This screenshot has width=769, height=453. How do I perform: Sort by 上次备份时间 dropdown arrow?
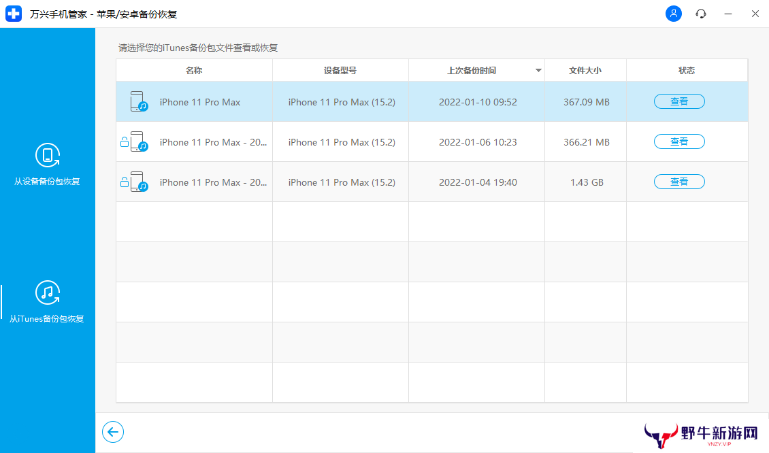tap(538, 71)
